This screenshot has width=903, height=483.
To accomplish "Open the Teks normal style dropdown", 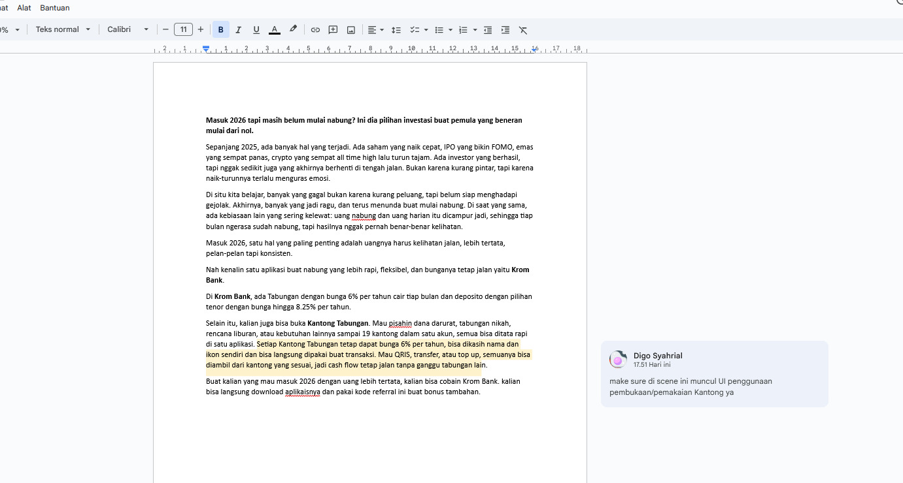I will pyautogui.click(x=63, y=29).
